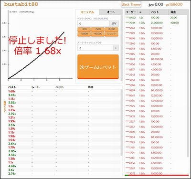Switch to the マニュアル tab
191x179 pixels.
[87, 12]
